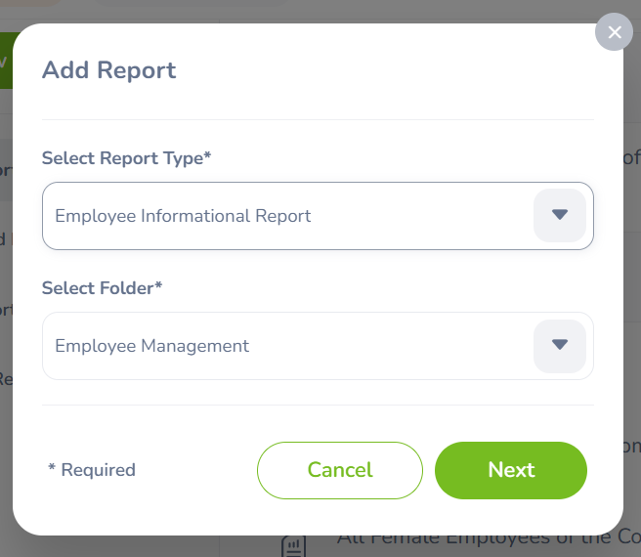641x557 pixels.
Task: Click the Select Report Type label
Action: pyautogui.click(x=127, y=158)
